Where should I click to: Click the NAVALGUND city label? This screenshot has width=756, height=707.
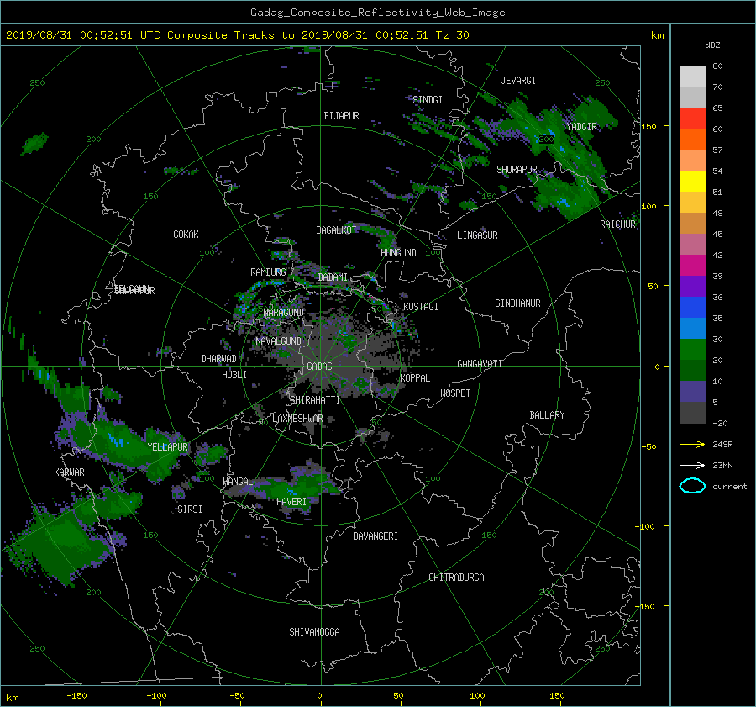278,341
